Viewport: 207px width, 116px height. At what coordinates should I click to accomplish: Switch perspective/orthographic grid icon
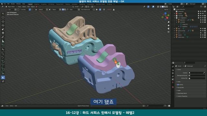[169, 32]
